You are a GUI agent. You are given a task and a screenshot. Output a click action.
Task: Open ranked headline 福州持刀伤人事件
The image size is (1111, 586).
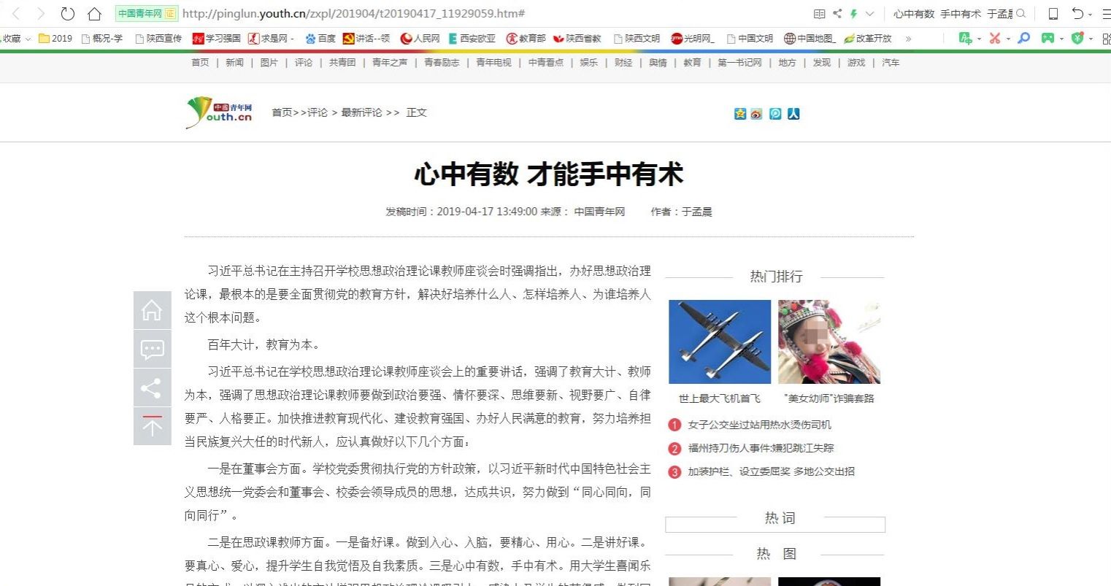[761, 448]
